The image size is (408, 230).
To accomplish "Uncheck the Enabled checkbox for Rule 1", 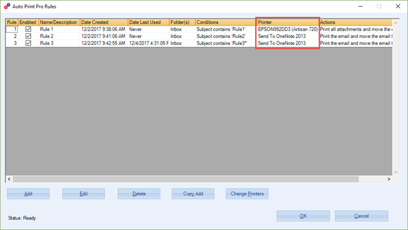I will click(x=28, y=29).
